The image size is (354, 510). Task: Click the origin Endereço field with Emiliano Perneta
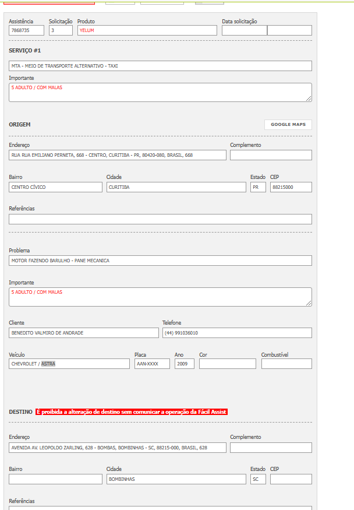[x=117, y=155]
